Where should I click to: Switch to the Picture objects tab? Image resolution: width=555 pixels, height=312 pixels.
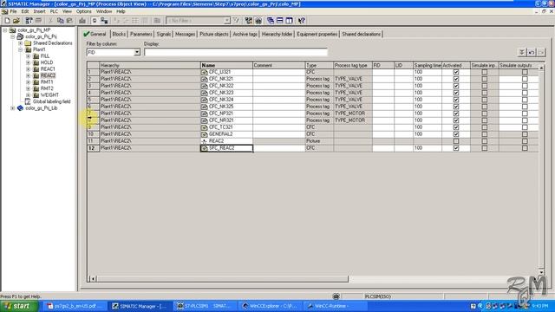pyautogui.click(x=214, y=35)
